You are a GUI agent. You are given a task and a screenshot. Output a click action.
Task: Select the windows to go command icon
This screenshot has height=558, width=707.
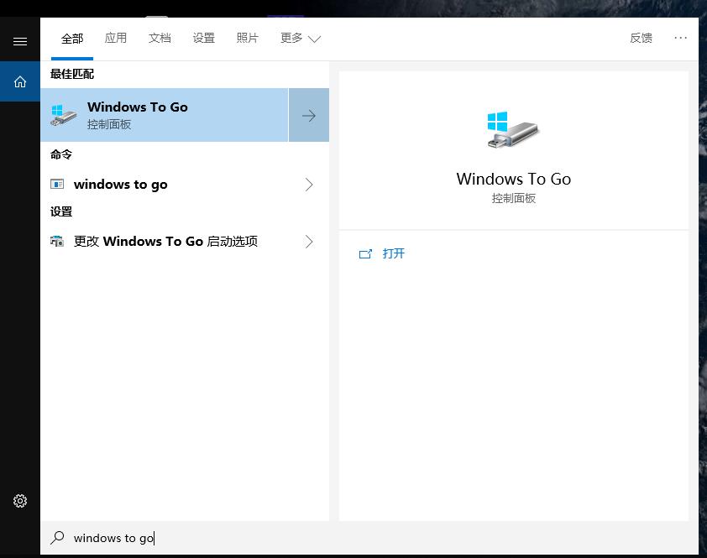pyautogui.click(x=56, y=184)
